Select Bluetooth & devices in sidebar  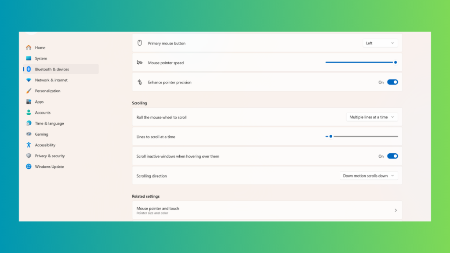(x=61, y=69)
